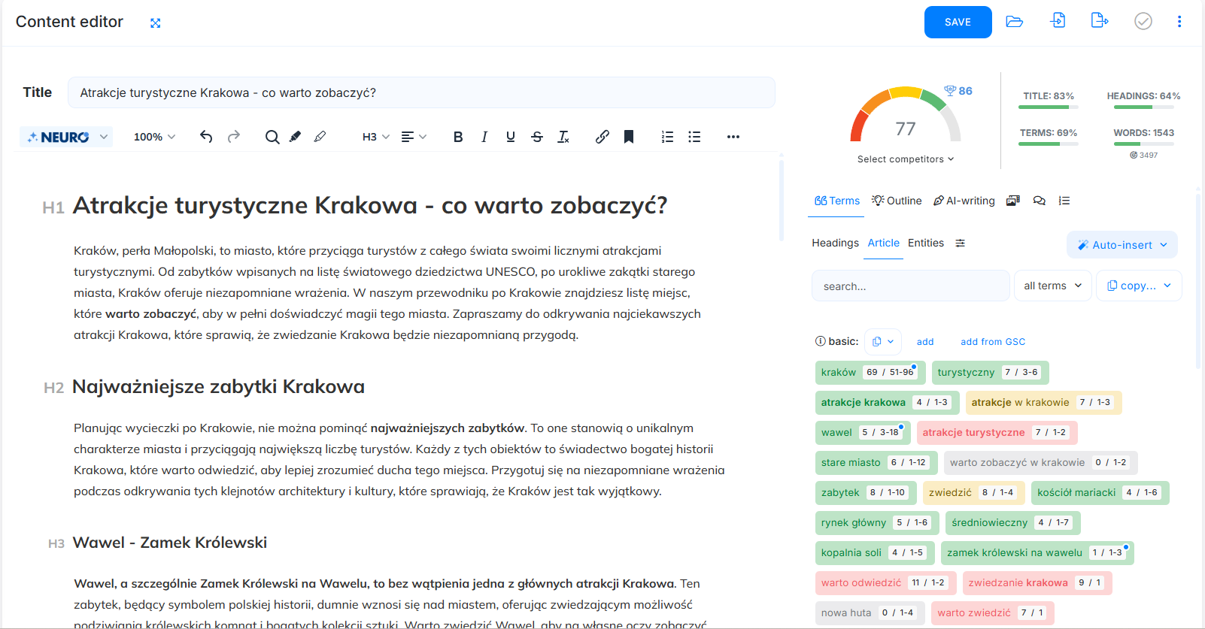Click the insert link icon
The height and width of the screenshot is (629, 1205).
click(602, 137)
